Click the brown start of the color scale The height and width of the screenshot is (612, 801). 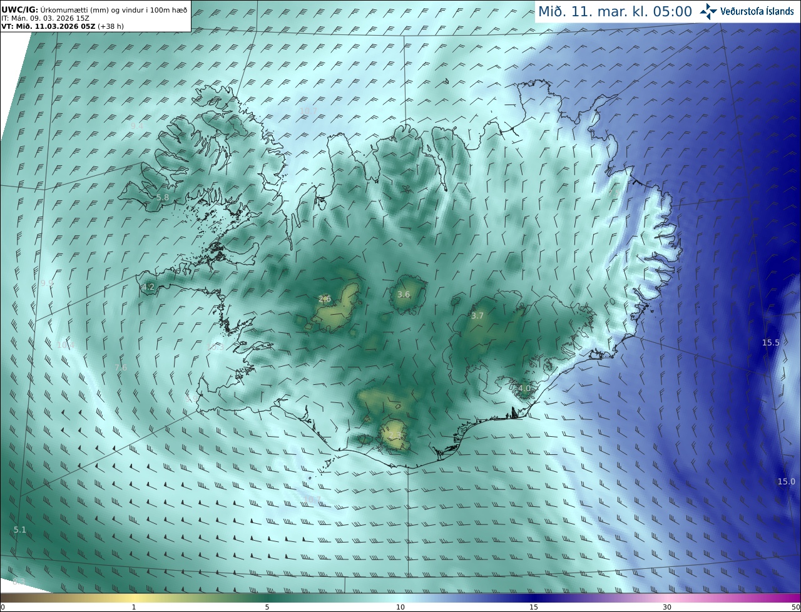click(5, 598)
